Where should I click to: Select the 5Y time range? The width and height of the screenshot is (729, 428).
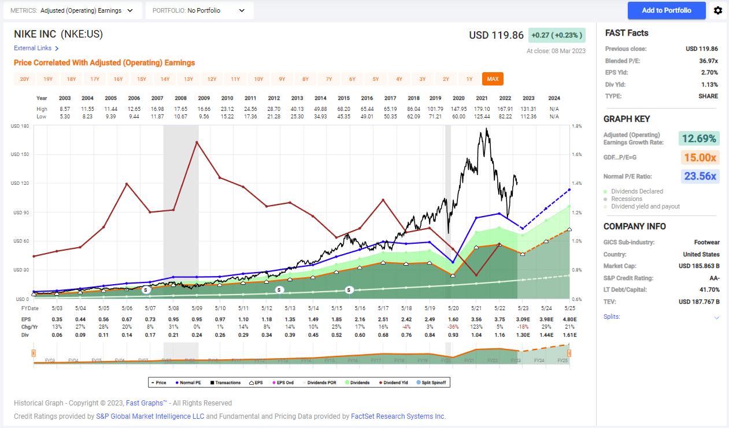pos(376,79)
